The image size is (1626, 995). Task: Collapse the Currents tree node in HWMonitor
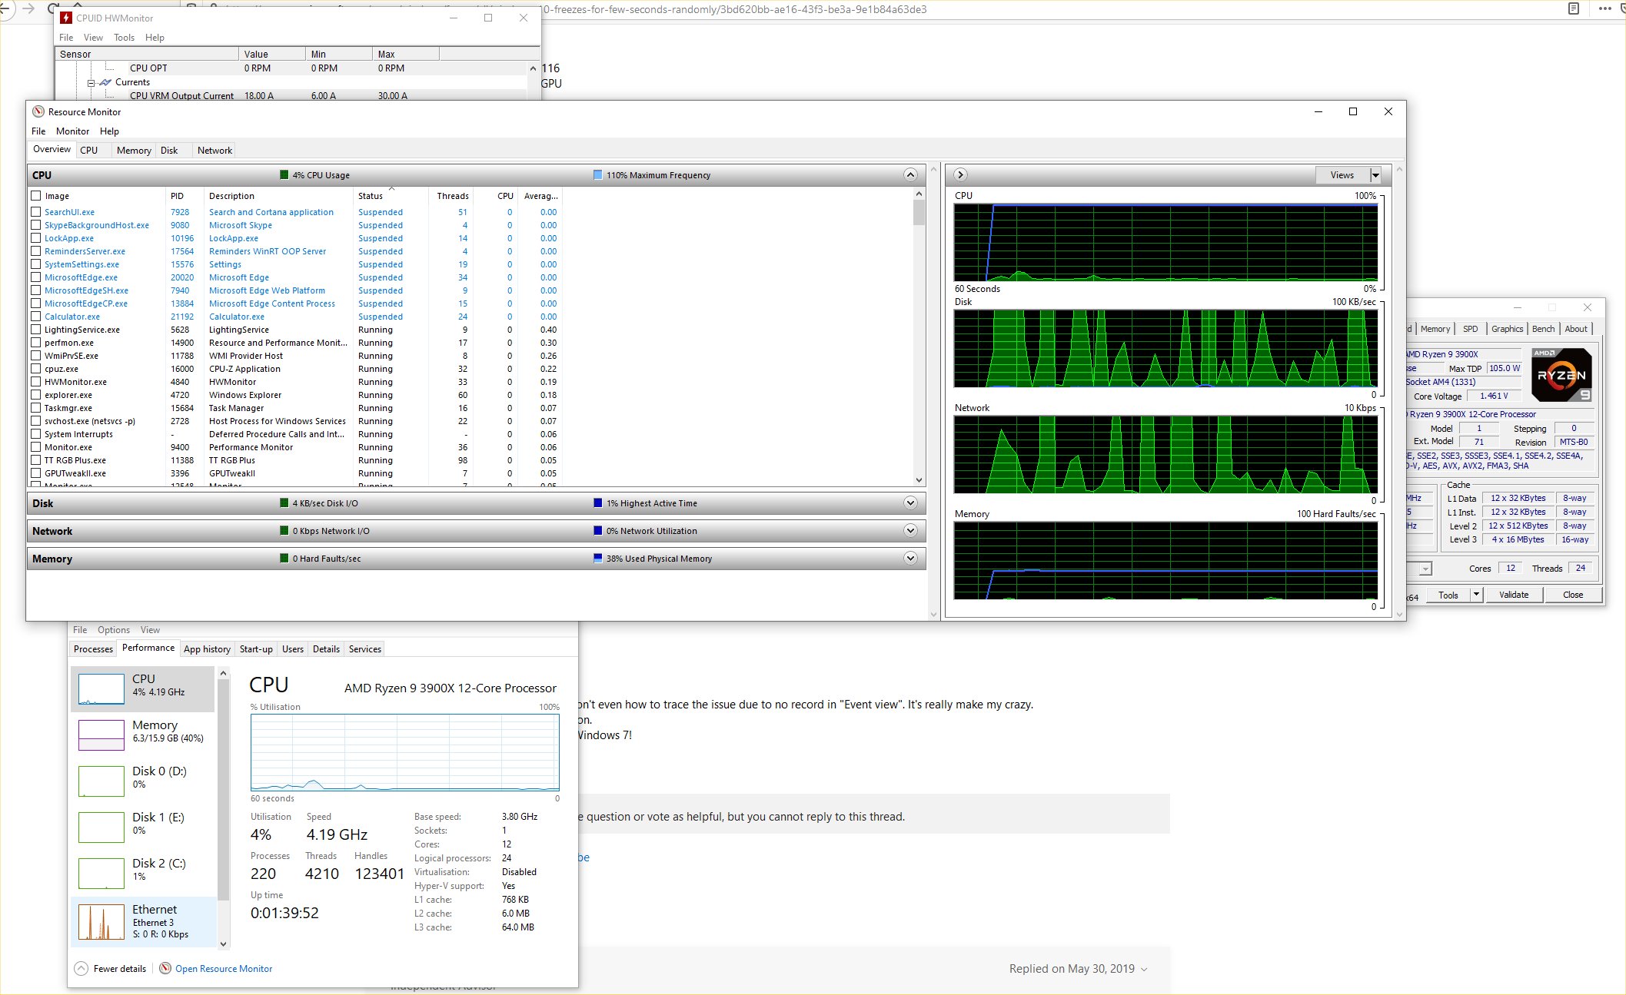(91, 82)
